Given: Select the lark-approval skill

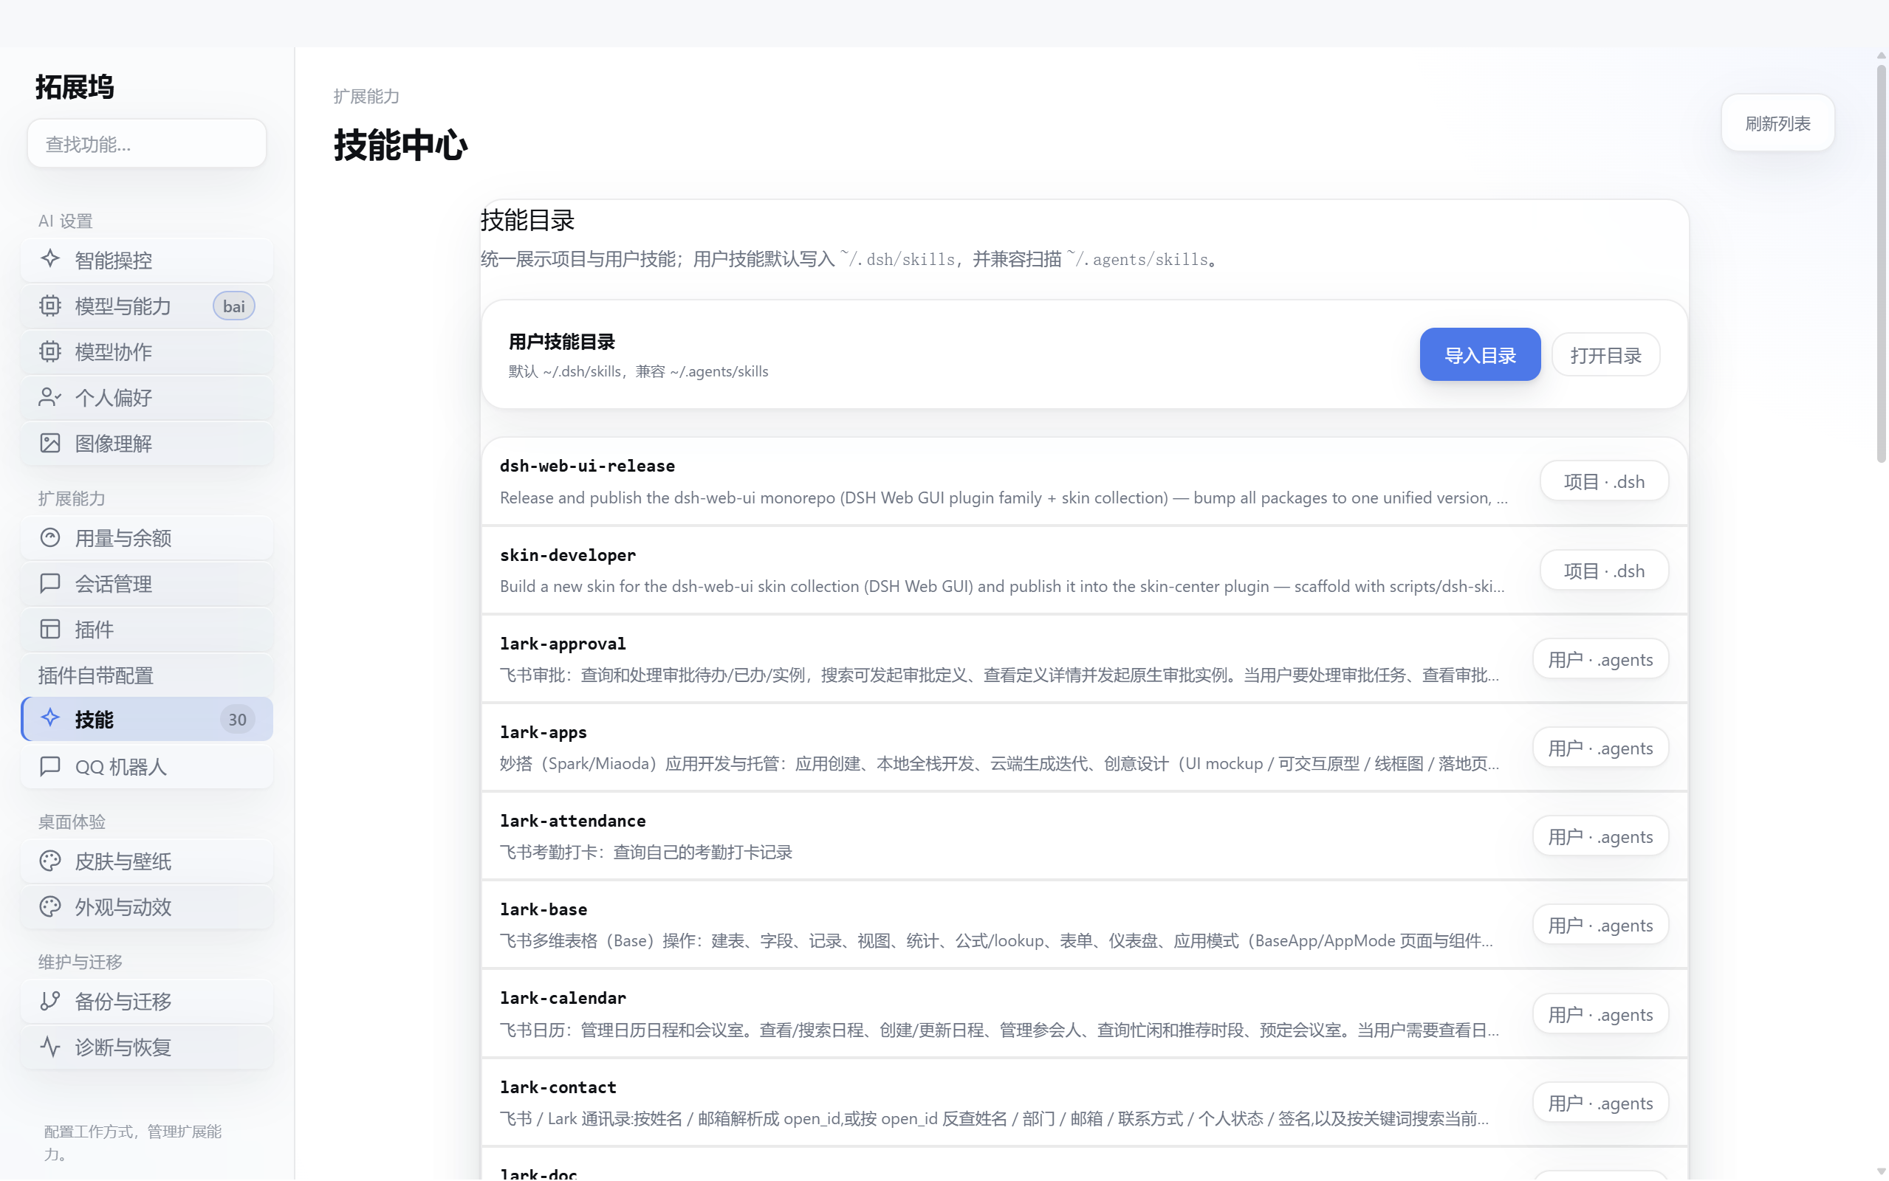Looking at the screenshot, I should click(x=1084, y=659).
